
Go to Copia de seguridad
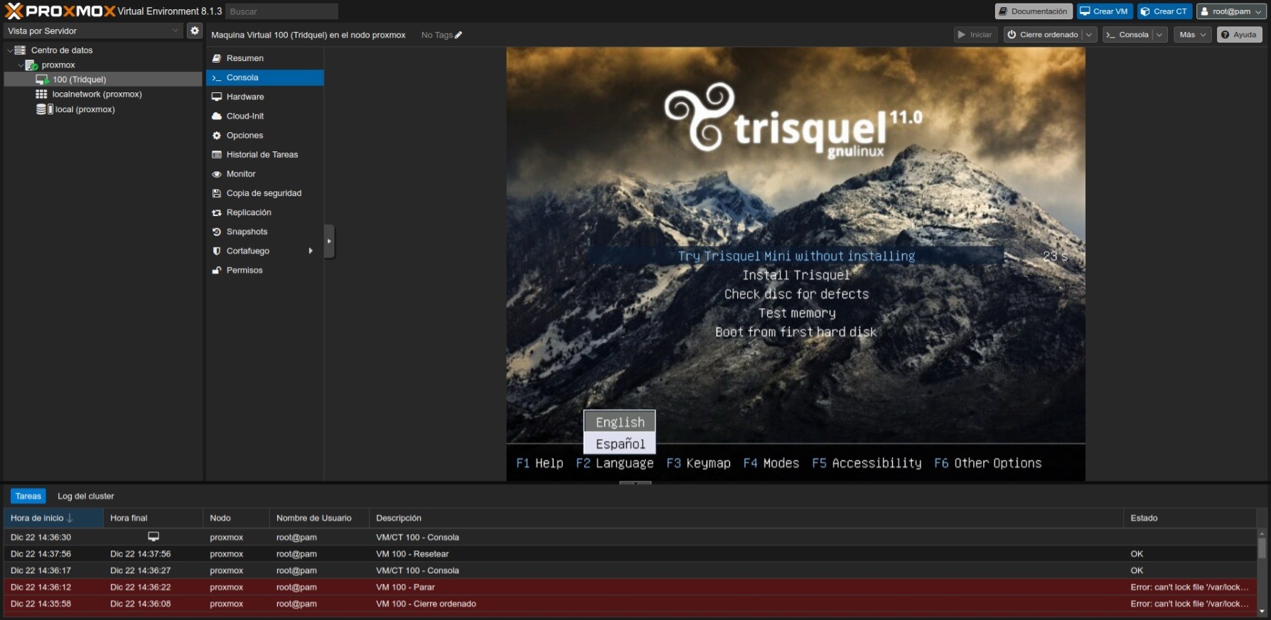(265, 193)
